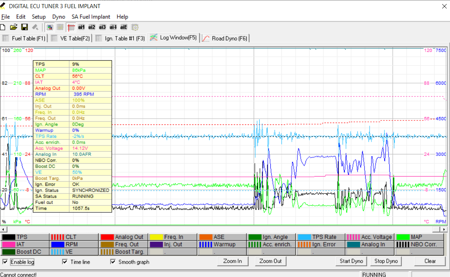Open the File menu
This screenshot has height=277, width=450.
tap(6, 17)
